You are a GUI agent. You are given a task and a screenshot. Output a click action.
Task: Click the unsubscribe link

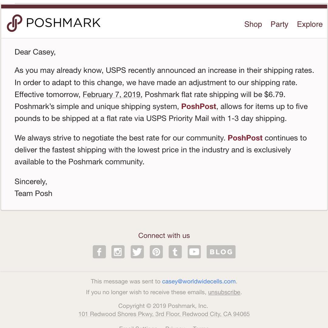click(x=224, y=292)
